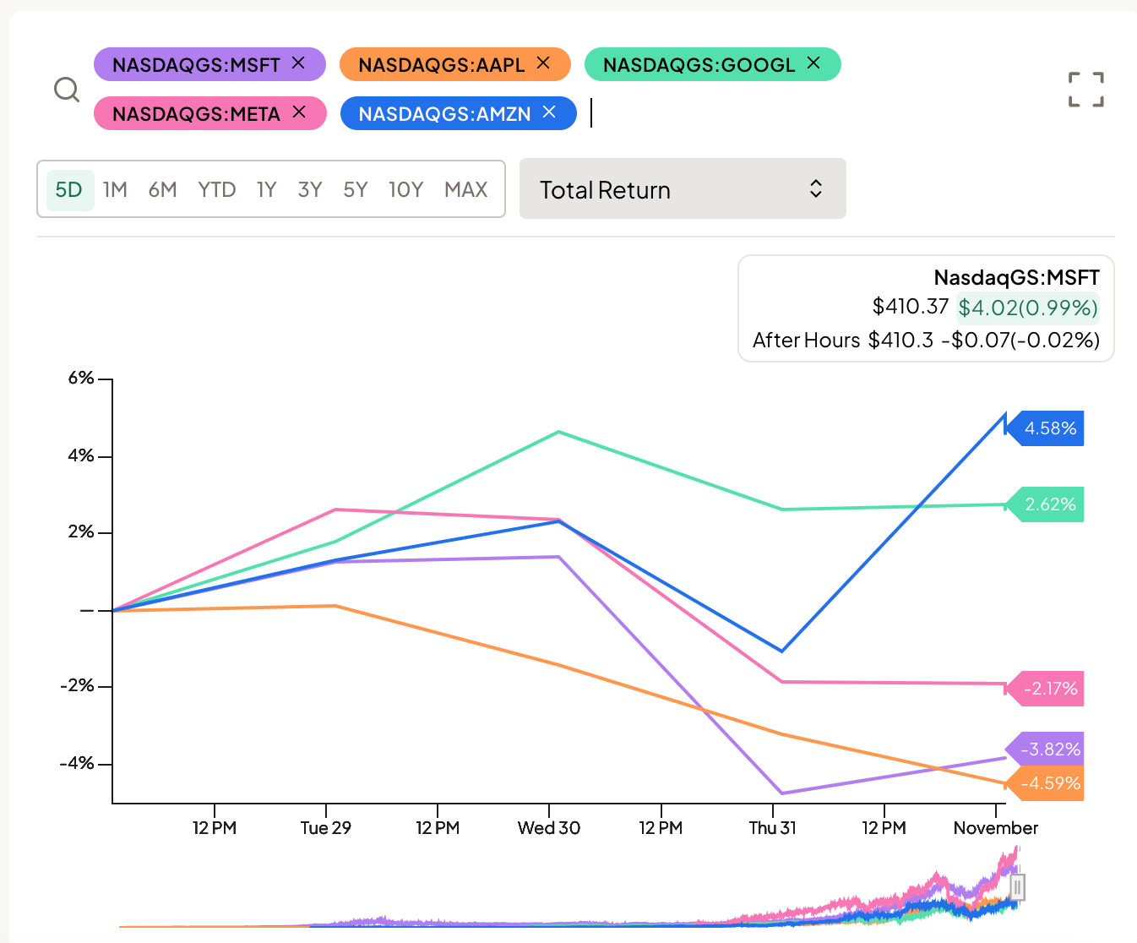Click the range navigator slider handle
Viewport: 1137px width, 943px height.
pos(1018,888)
